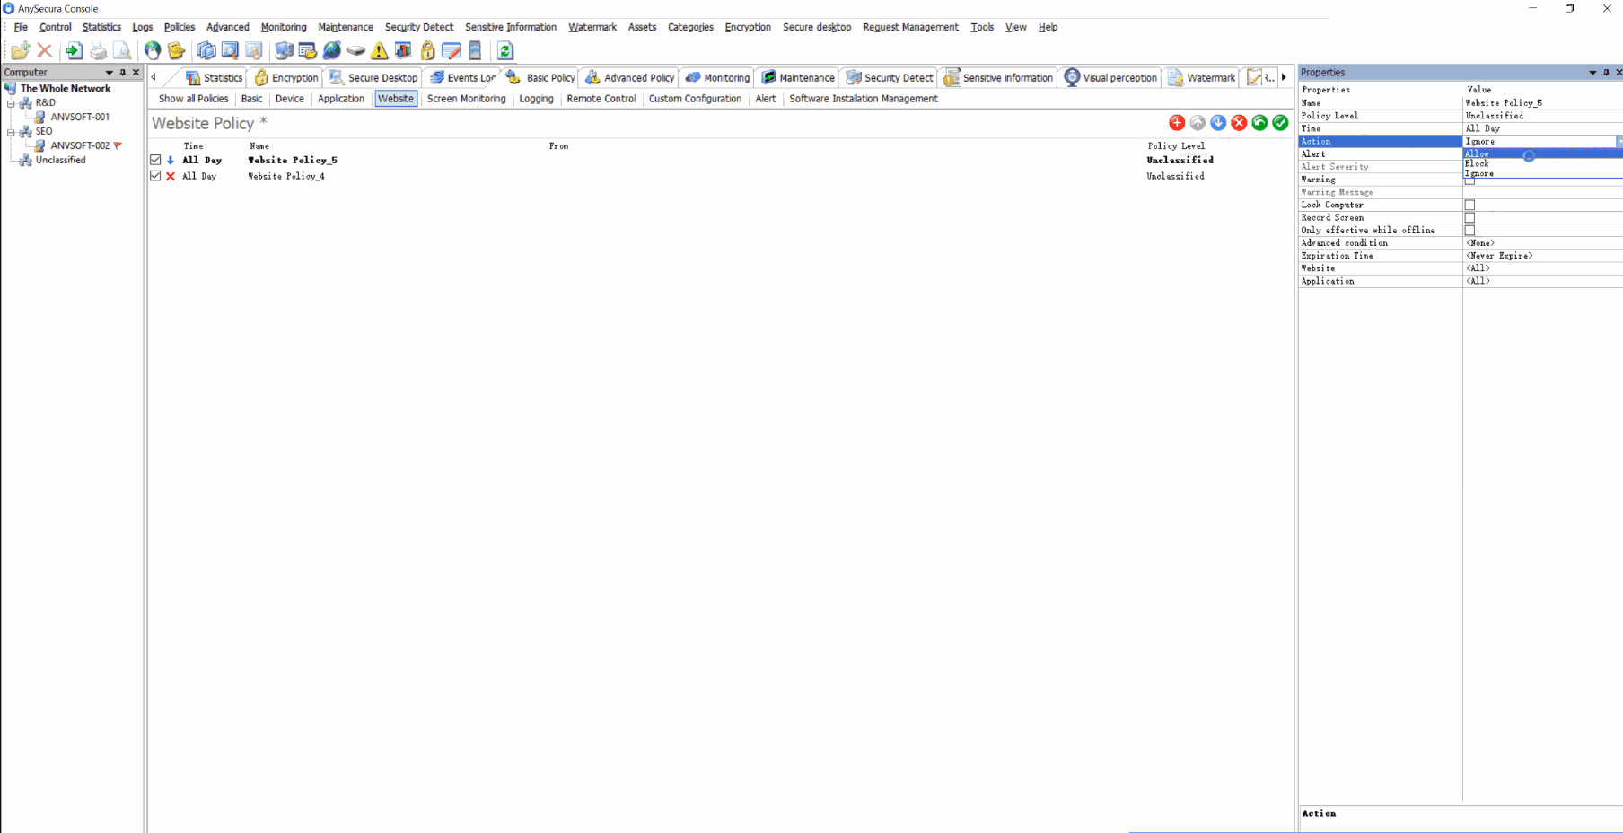Click the red X icon to delete selected policy
This screenshot has width=1623, height=833.
tap(1239, 123)
